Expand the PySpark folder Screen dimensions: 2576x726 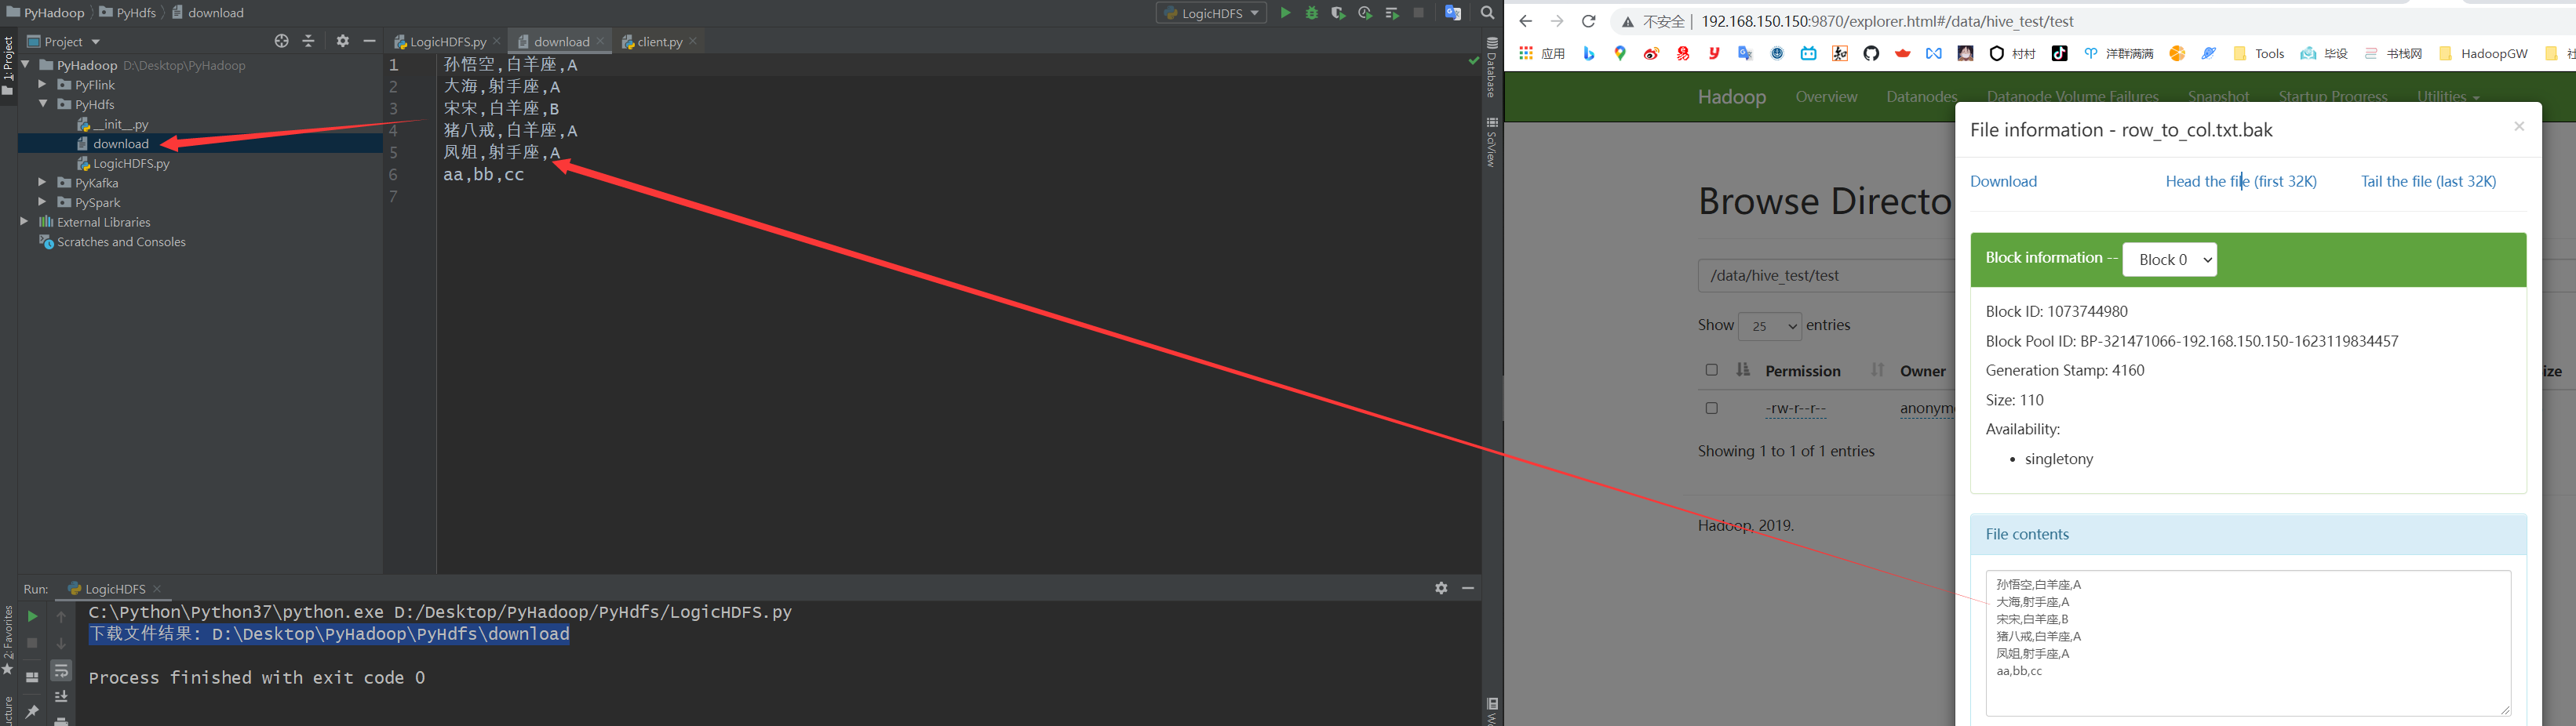(x=42, y=201)
